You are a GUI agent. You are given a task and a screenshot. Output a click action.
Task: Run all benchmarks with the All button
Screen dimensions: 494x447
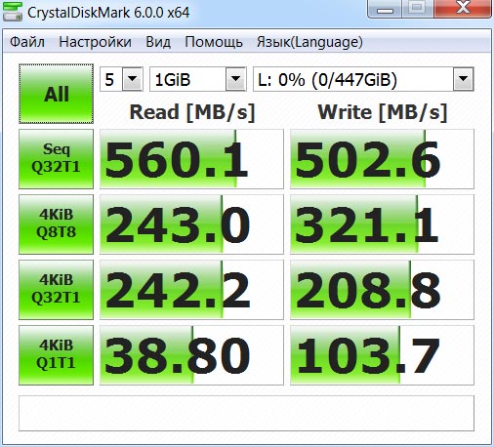(x=56, y=94)
